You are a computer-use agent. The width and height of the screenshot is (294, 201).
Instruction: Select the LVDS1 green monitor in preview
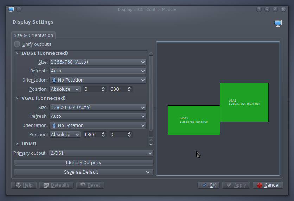pyautogui.click(x=194, y=120)
